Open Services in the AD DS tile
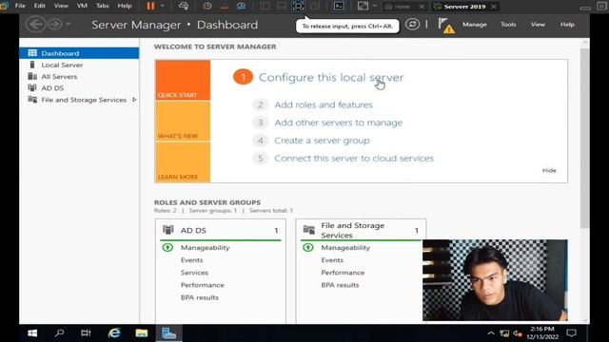609x342 pixels. point(194,273)
